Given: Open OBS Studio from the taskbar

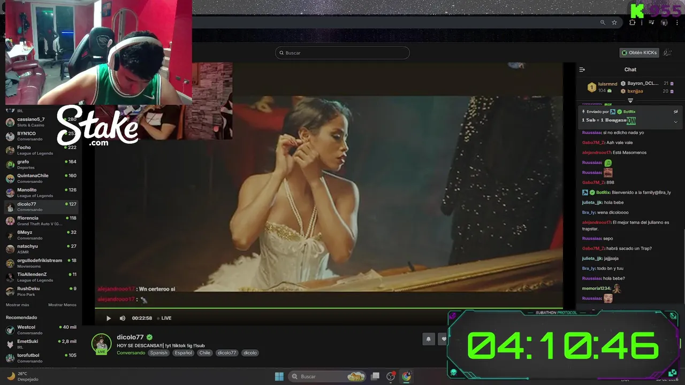Looking at the screenshot, I should point(391,376).
